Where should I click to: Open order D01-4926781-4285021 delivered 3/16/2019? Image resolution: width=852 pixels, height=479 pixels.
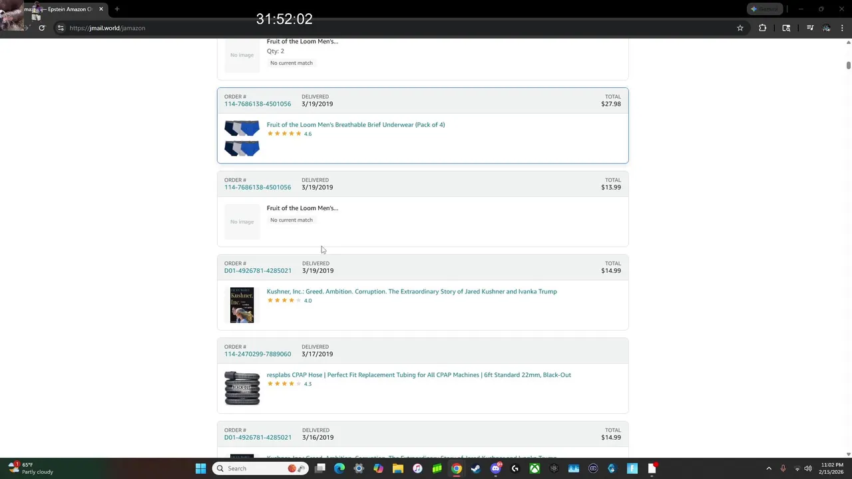(258, 437)
